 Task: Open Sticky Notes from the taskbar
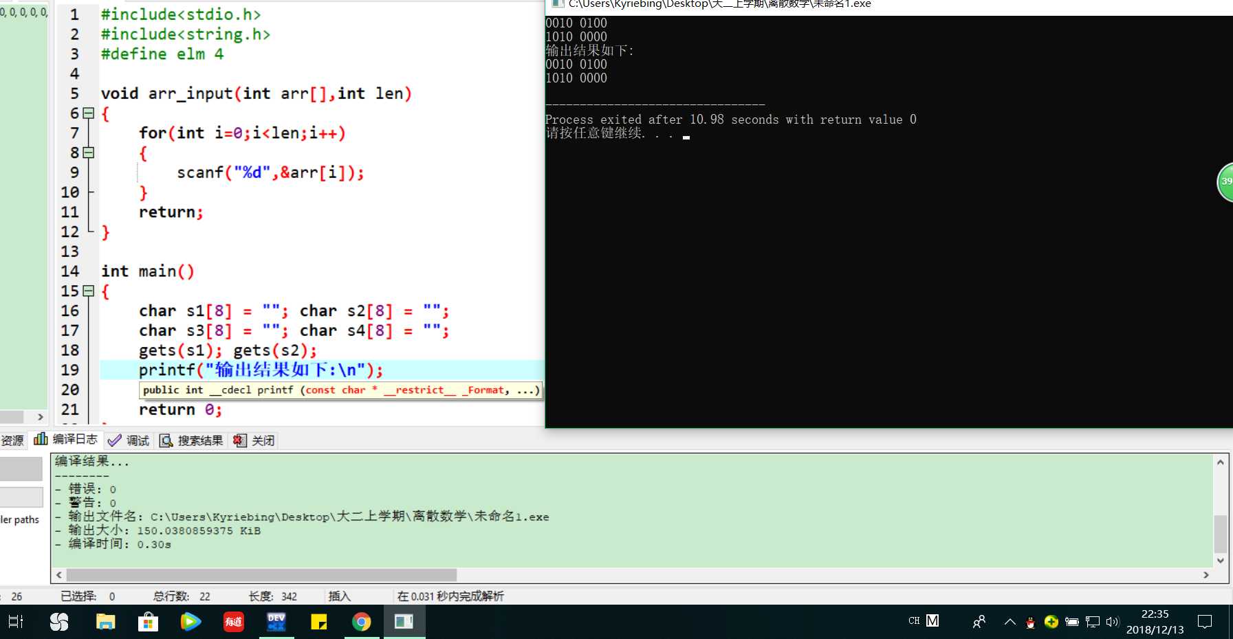[x=319, y=622]
